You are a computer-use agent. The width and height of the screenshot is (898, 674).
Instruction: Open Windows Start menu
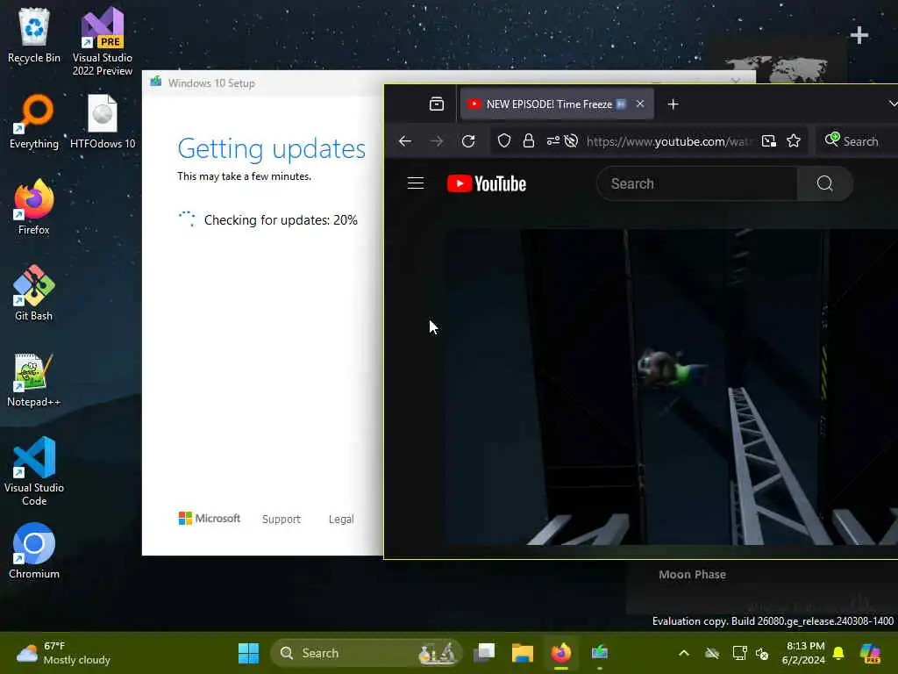(x=248, y=653)
